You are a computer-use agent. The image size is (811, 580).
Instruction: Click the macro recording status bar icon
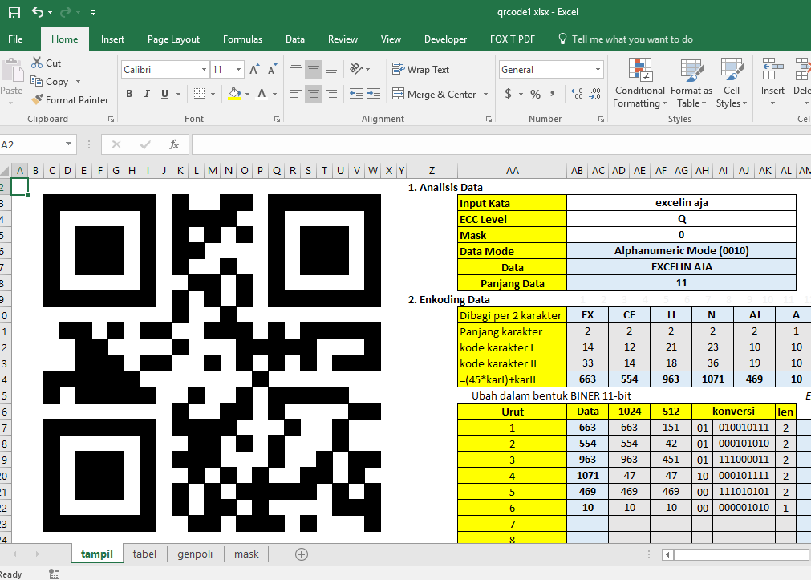[55, 574]
